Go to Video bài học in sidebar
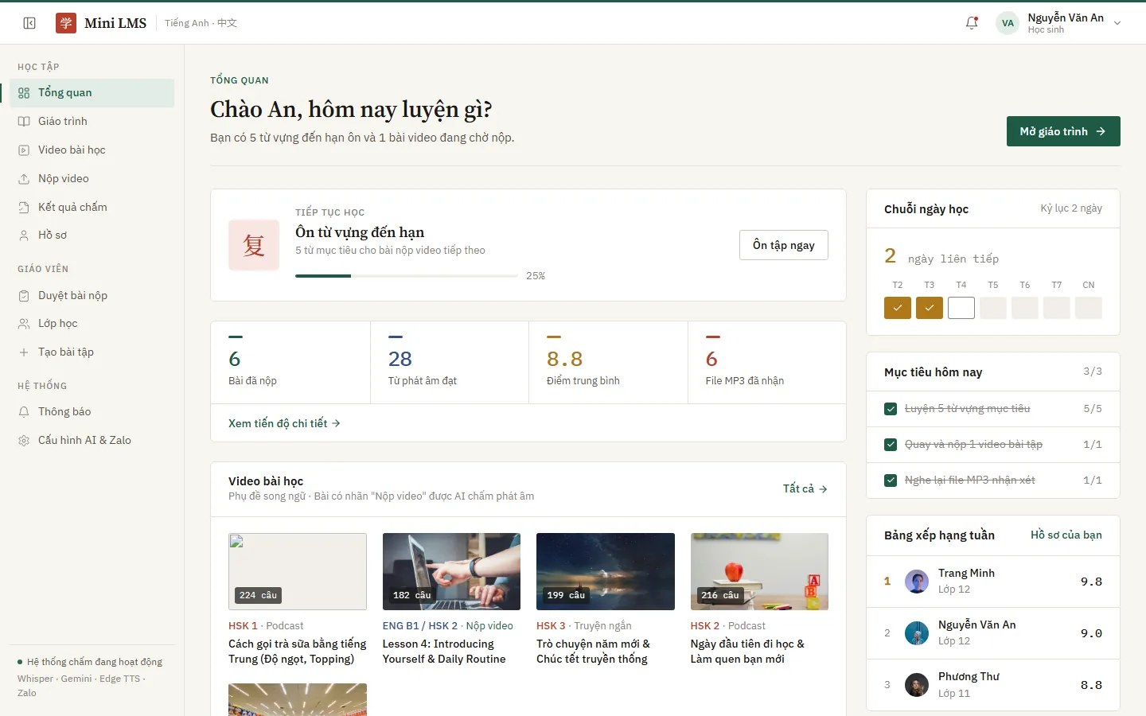This screenshot has width=1146, height=716. [x=92, y=150]
